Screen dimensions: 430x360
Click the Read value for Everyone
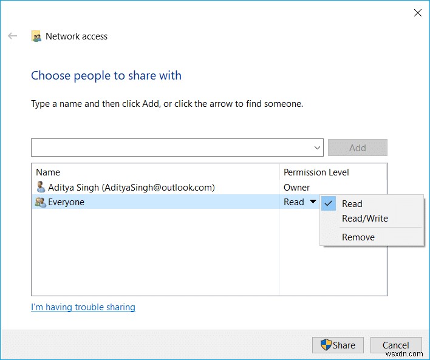click(294, 202)
